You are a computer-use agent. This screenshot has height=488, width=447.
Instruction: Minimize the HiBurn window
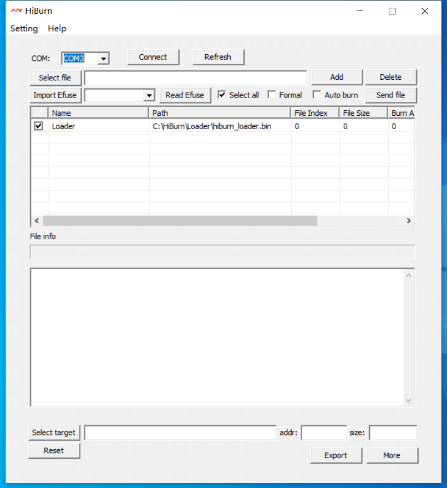click(x=360, y=11)
